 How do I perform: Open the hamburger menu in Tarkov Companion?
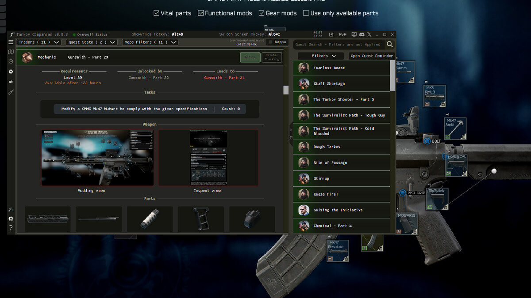[x=11, y=42]
